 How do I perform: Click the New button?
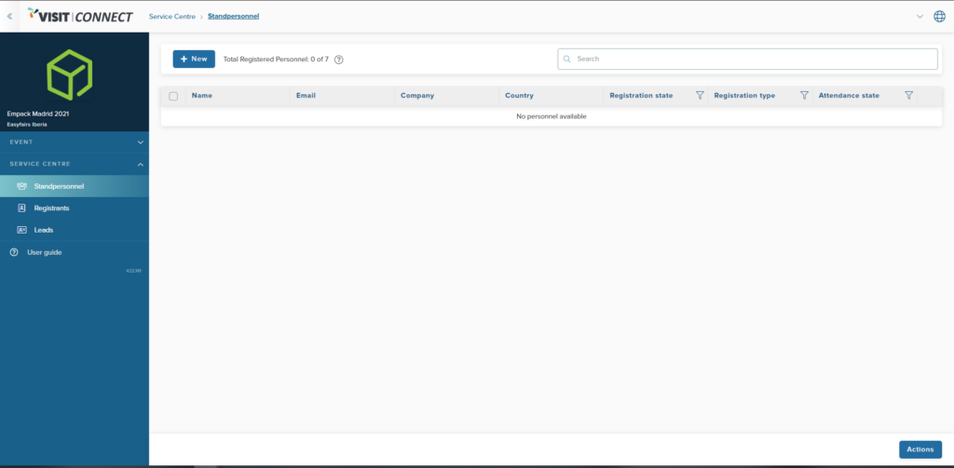[x=194, y=60]
